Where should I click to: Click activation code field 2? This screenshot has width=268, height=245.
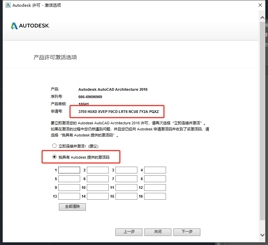pos(98,170)
